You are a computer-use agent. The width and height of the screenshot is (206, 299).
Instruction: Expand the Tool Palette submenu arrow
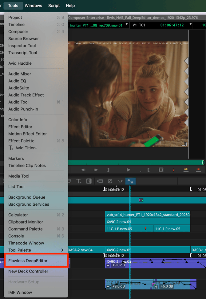tap(62, 250)
